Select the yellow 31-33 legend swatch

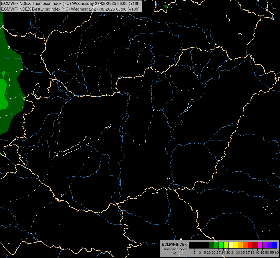tap(236, 245)
